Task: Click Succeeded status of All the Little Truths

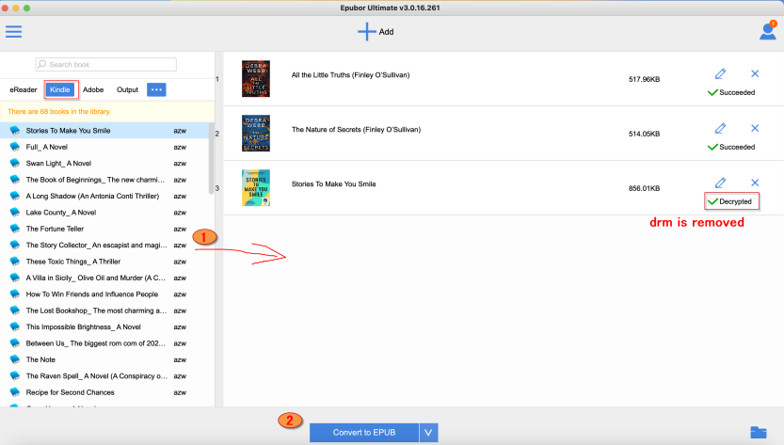Action: coord(731,92)
